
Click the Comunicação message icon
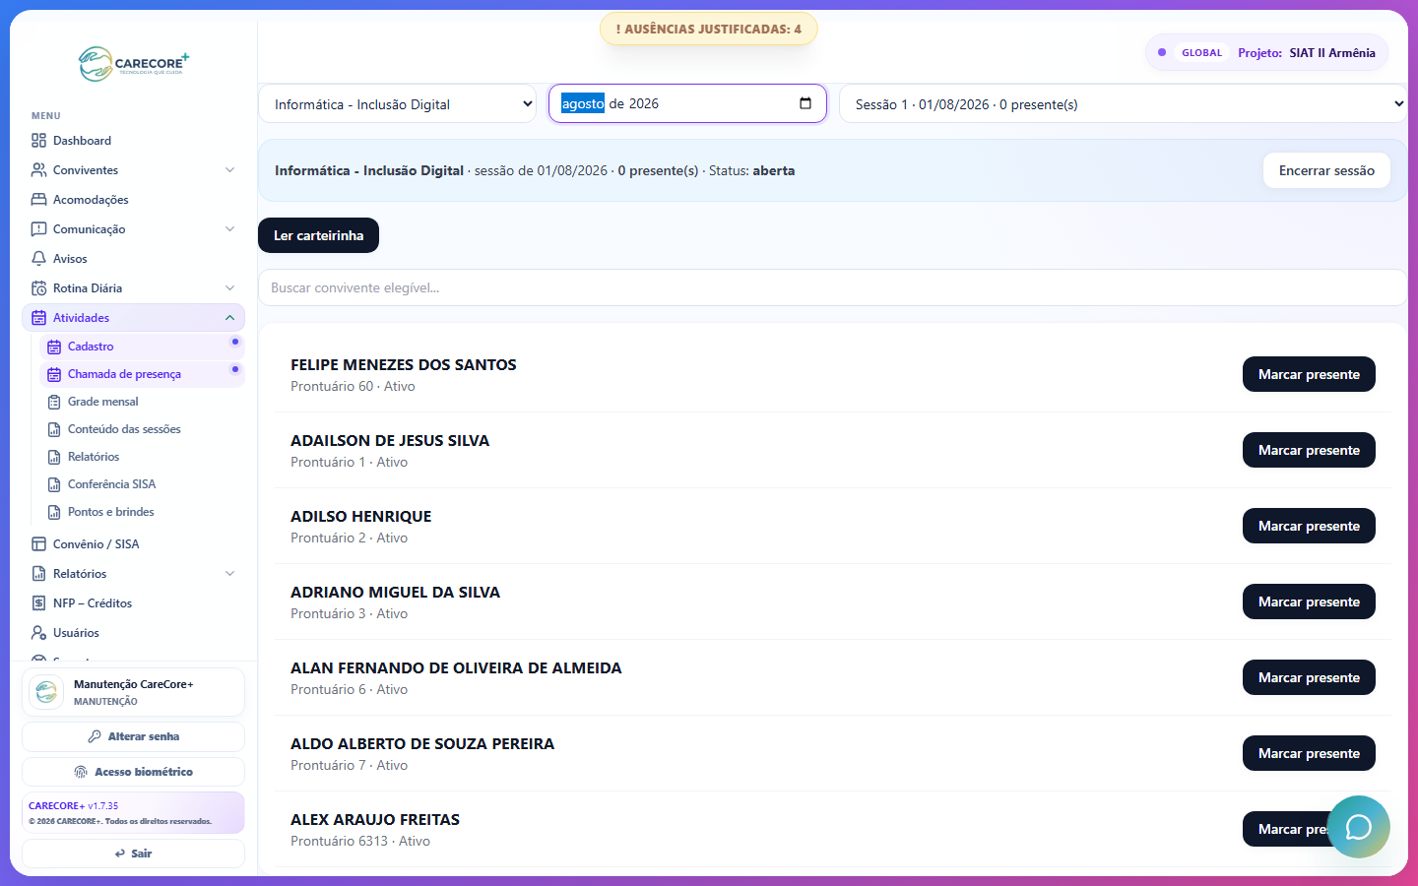pos(38,229)
